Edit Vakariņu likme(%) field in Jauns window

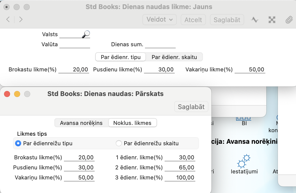coord(250,70)
